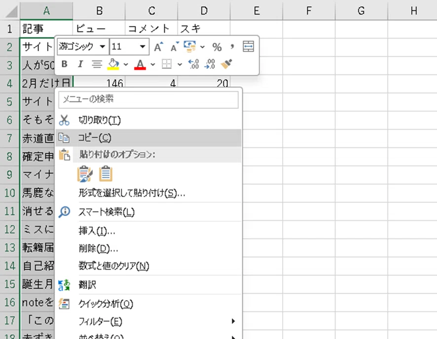This screenshot has width=437, height=339.
Task: Click the borders icon
Action: 167,64
